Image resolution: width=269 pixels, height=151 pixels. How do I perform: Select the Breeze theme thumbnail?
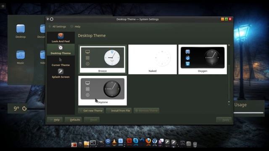pos(103,59)
